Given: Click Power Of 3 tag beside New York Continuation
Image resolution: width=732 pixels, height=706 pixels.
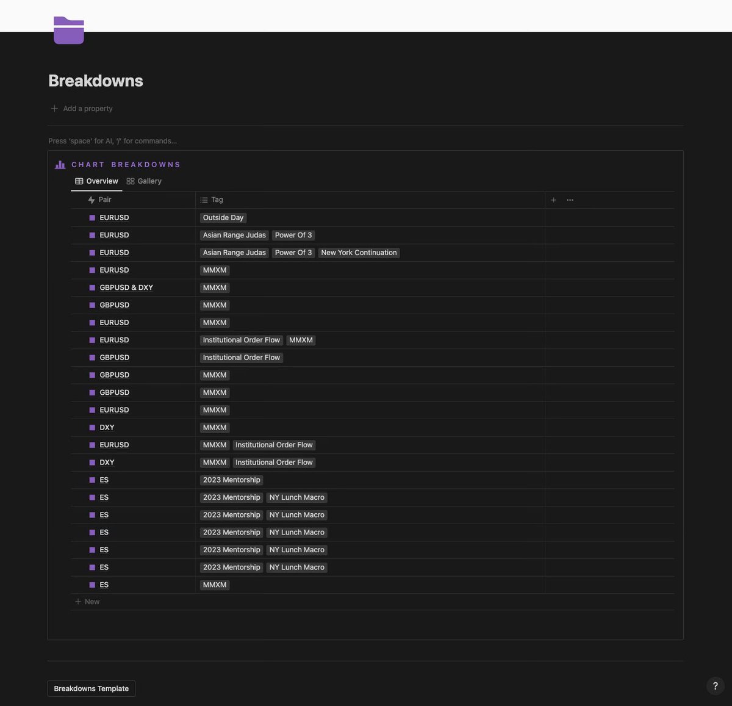Looking at the screenshot, I should [x=293, y=253].
